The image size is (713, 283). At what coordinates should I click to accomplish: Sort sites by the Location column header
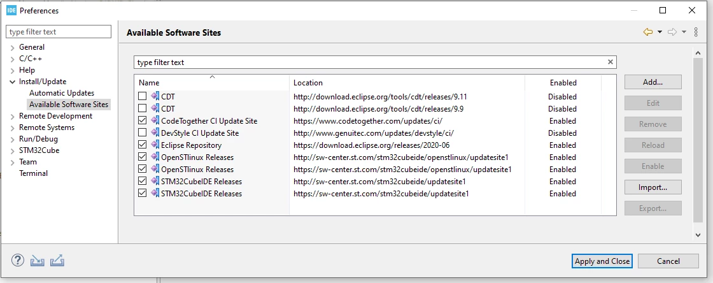point(407,82)
